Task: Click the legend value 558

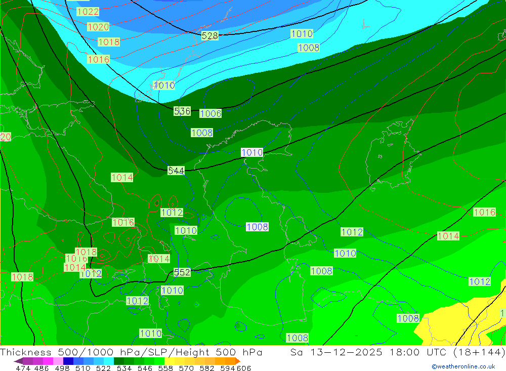Action: pos(165,368)
